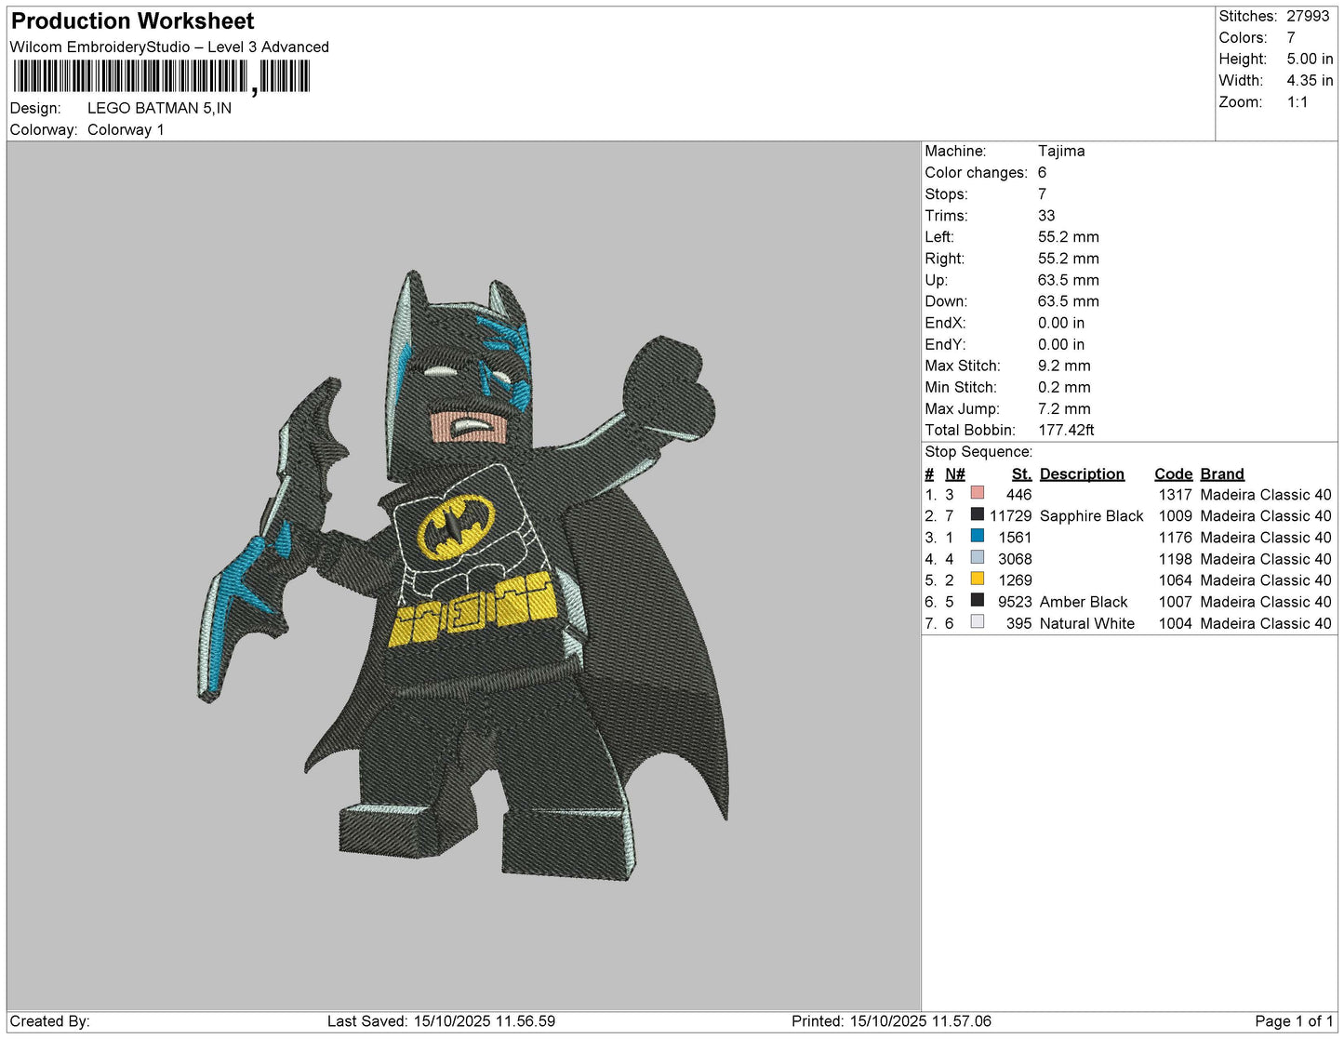Screen dimensions: 1344x1039
Task: Click the Machine value Tajima
Action: (1061, 151)
